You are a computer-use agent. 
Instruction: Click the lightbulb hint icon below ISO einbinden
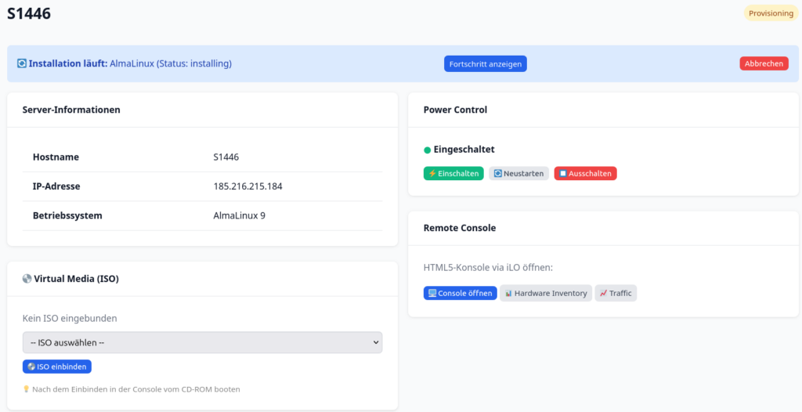tap(27, 389)
